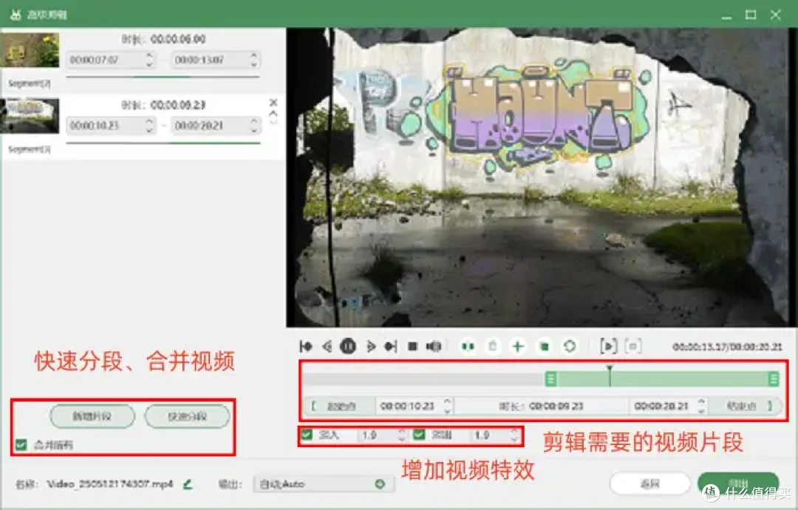
Task: Maximize the video editor window
Action: 751,15
